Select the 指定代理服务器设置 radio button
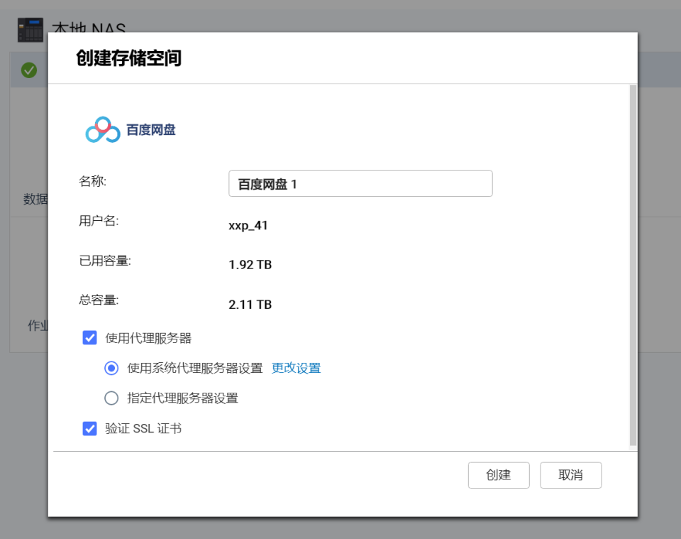The image size is (681, 539). (x=111, y=398)
